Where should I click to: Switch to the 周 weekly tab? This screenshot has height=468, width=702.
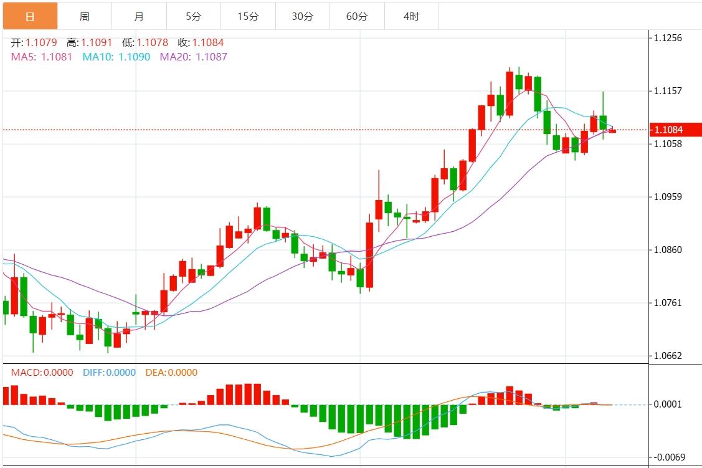pyautogui.click(x=85, y=16)
